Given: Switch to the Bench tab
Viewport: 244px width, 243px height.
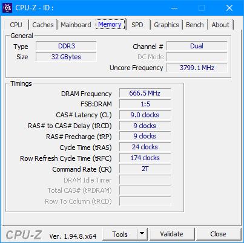Looking at the screenshot, I should [x=195, y=25].
